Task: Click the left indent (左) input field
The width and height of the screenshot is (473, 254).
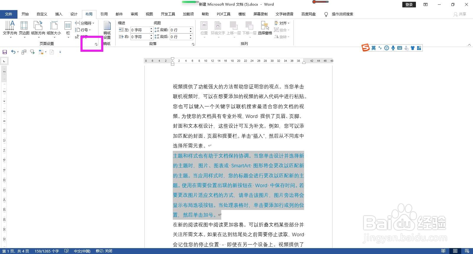Action: tap(140, 30)
